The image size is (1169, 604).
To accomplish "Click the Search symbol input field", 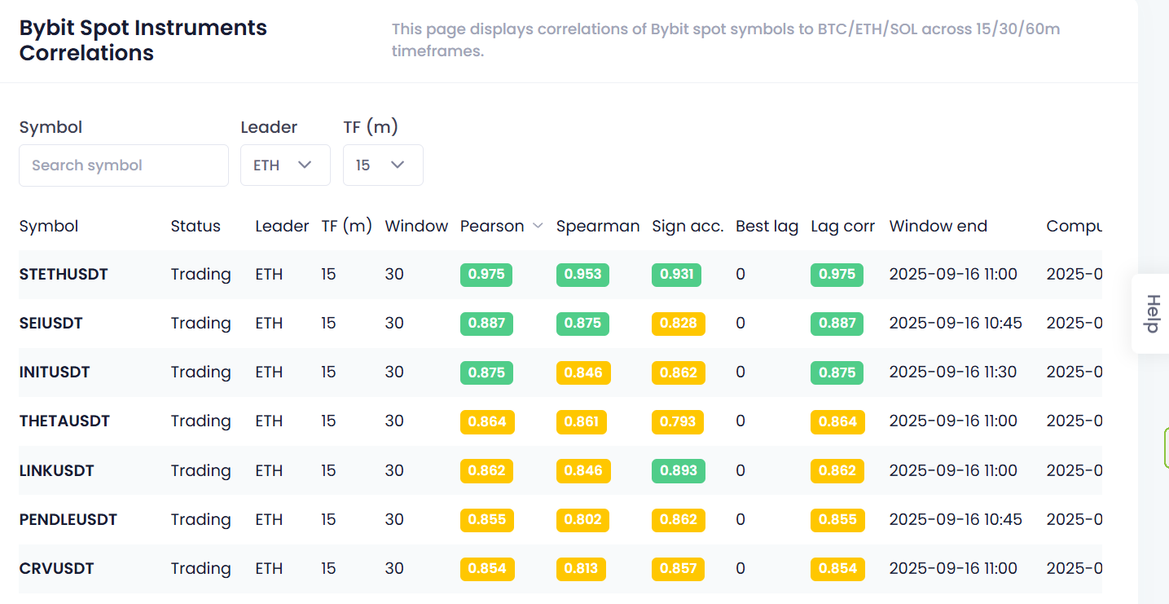I will coord(124,165).
